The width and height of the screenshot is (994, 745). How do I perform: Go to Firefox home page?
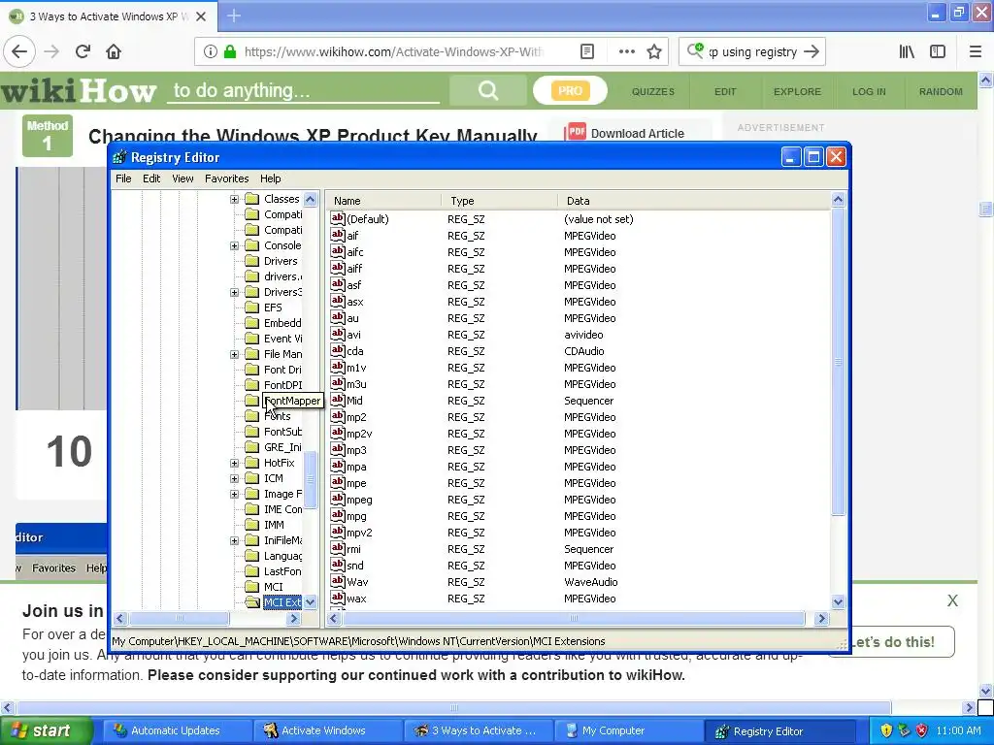(x=114, y=51)
